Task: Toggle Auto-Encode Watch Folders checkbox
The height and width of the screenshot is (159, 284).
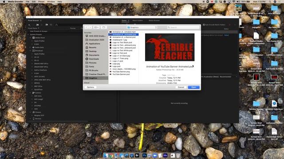Action: click(x=204, y=25)
